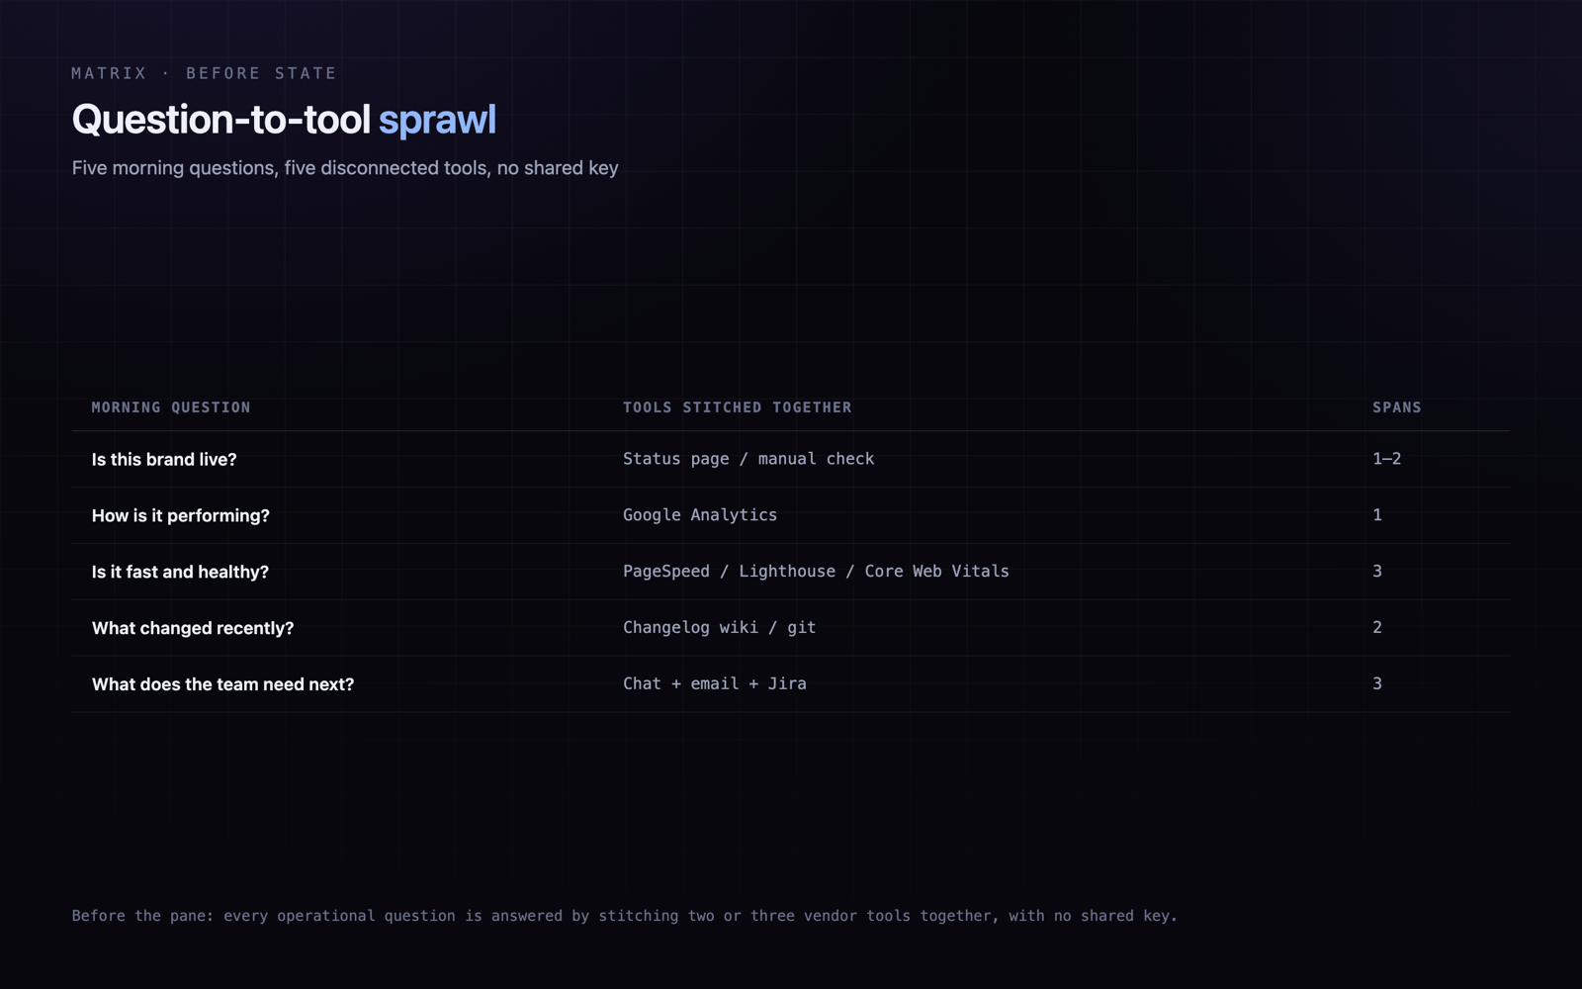Click the SPANS column header
This screenshot has height=989, width=1582.
point(1396,407)
